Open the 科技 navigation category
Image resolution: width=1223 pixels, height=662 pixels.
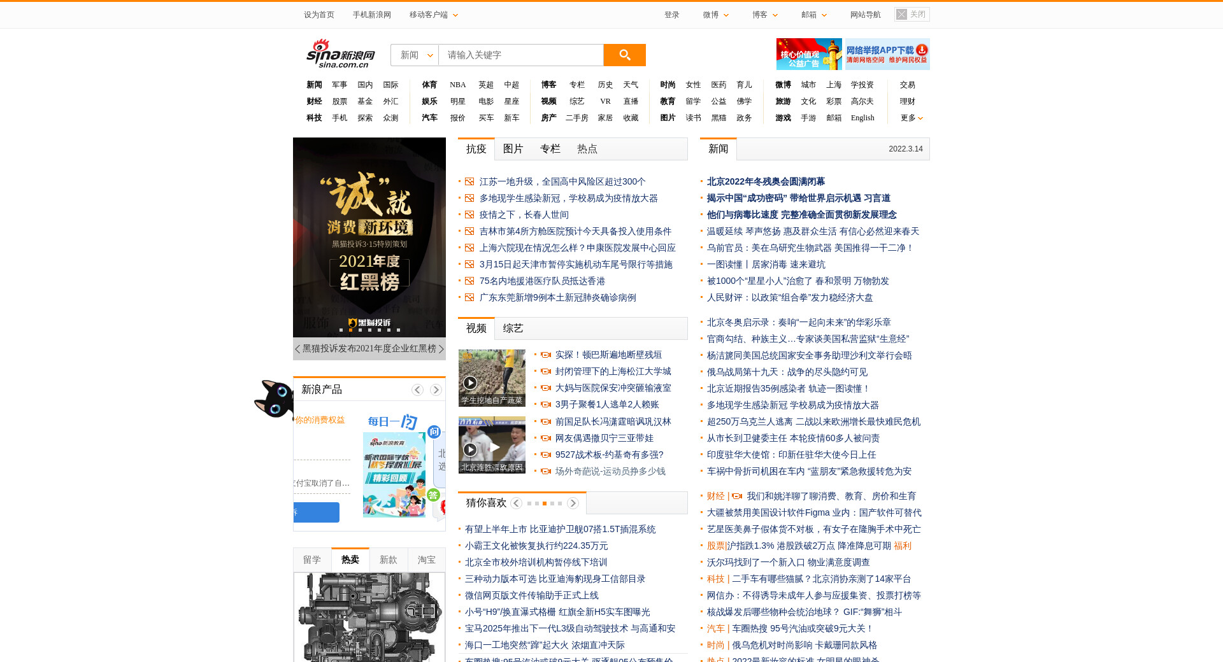314,118
